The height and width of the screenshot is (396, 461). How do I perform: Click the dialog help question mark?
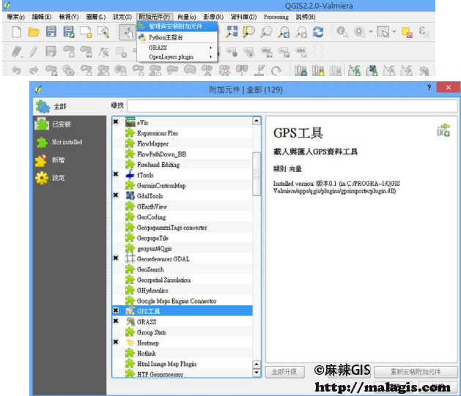(x=429, y=88)
